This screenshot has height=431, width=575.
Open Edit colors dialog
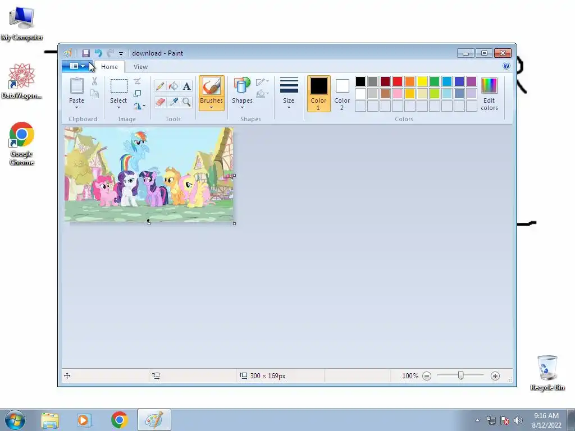[x=489, y=94]
